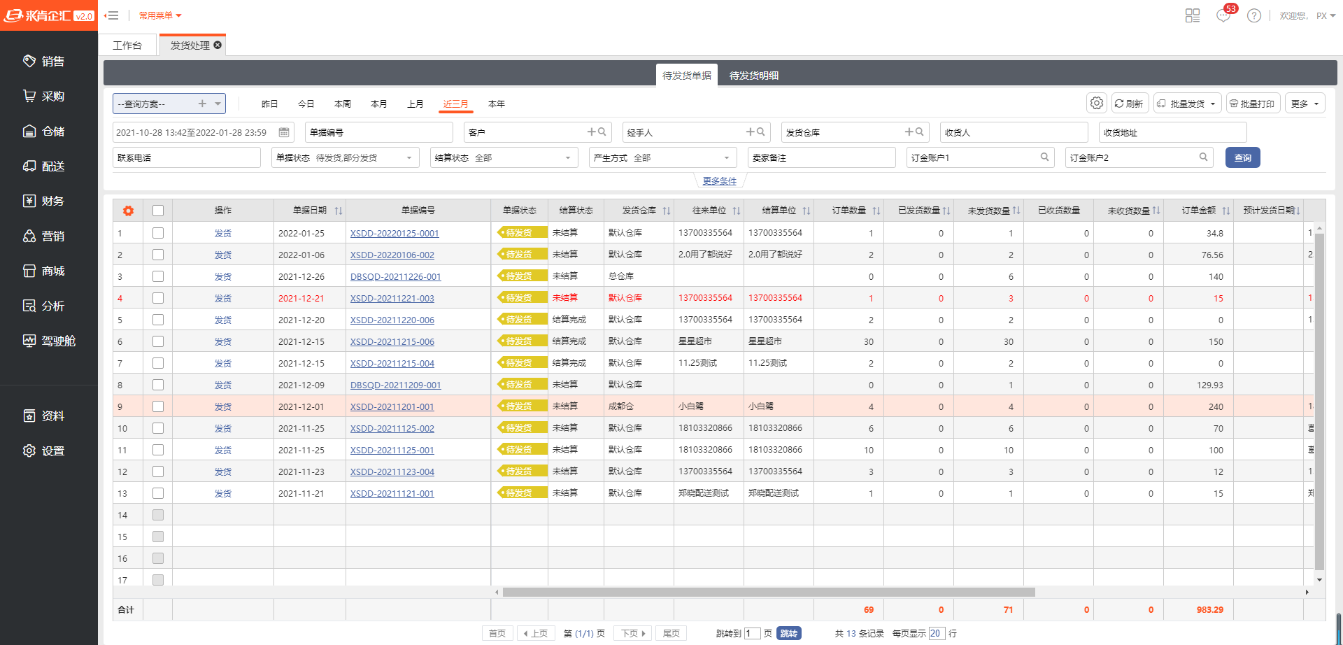1343x645 pixels.
Task: Collapse the sidebar using the menu toggle icon
Action: click(x=112, y=15)
